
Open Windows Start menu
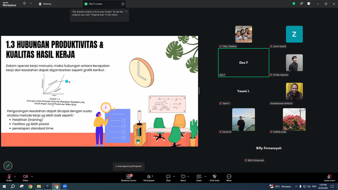pos(4,186)
